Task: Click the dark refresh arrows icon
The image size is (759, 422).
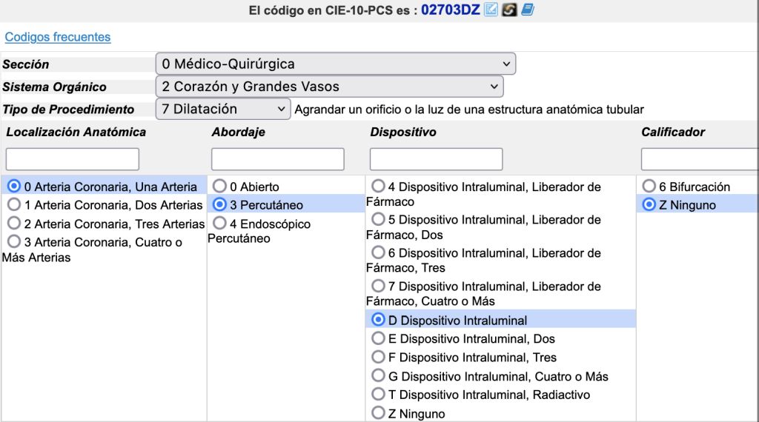Action: tap(508, 10)
